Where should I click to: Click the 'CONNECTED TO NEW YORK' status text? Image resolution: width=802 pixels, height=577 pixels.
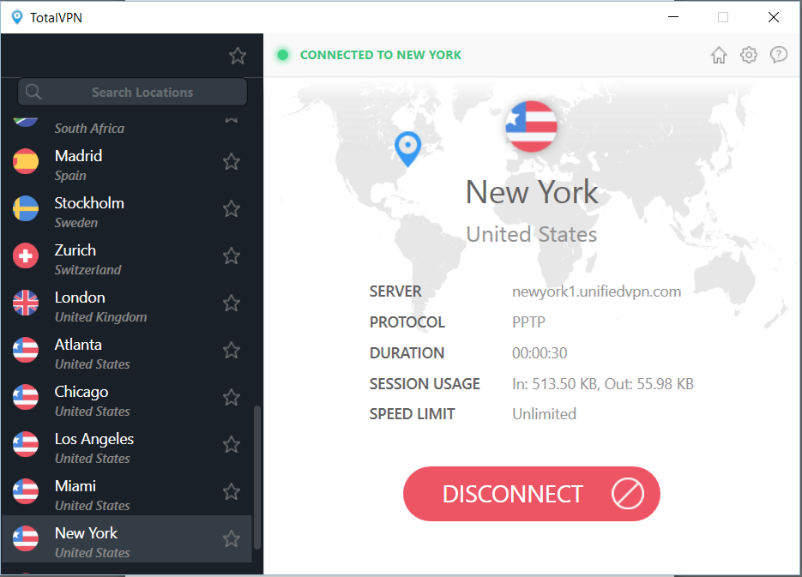click(x=381, y=55)
